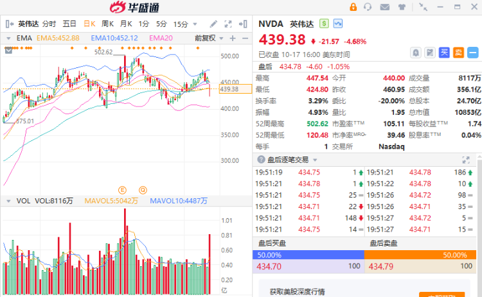Zoom out chart with minus icon
The image size is (482, 297).
click(245, 38)
